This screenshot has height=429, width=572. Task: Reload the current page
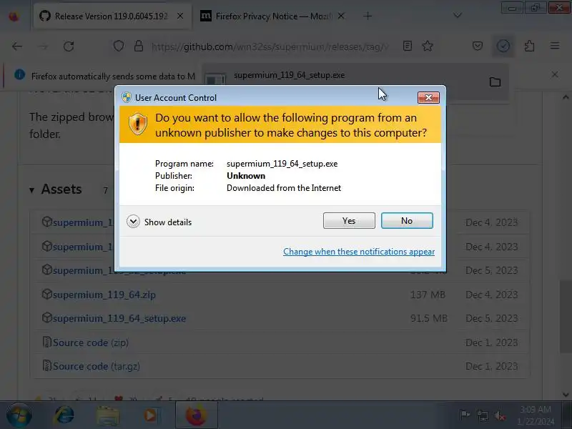(x=69, y=46)
